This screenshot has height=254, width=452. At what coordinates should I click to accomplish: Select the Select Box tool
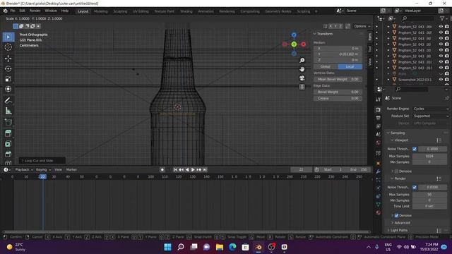click(x=8, y=37)
